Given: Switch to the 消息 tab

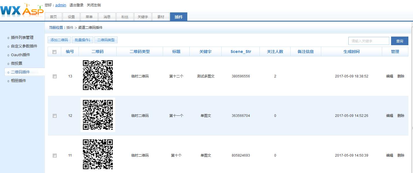Looking at the screenshot, I should coord(107,17).
